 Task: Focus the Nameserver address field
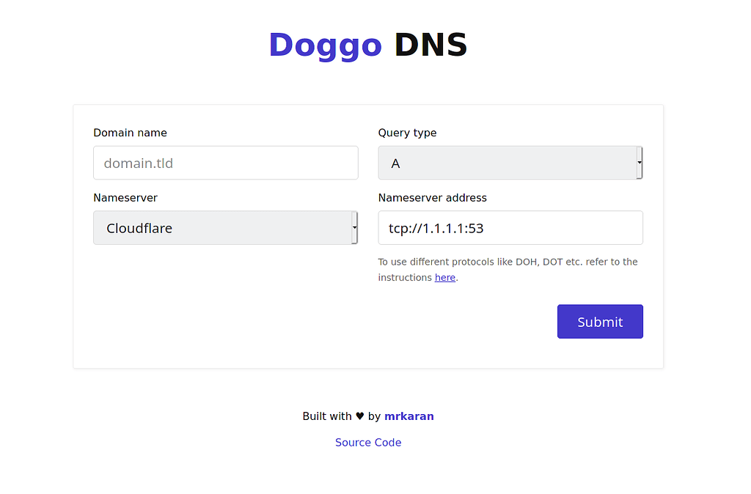point(510,228)
